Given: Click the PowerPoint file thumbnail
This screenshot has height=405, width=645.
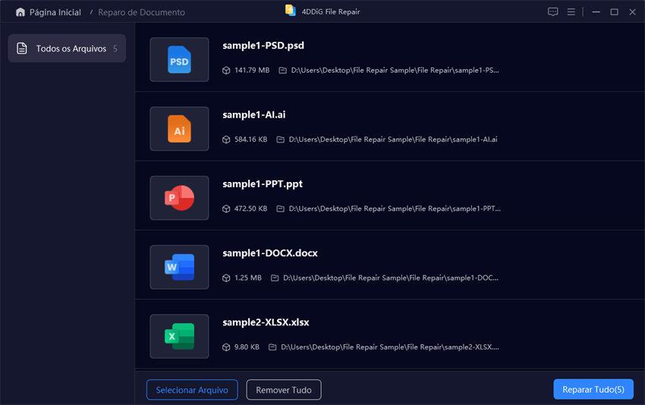Looking at the screenshot, I should click(x=179, y=198).
